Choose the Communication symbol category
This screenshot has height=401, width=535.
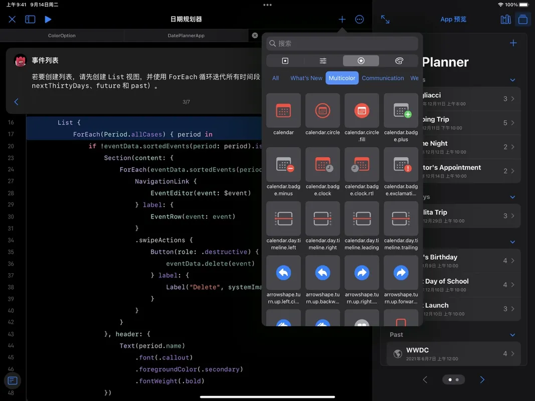(x=383, y=78)
